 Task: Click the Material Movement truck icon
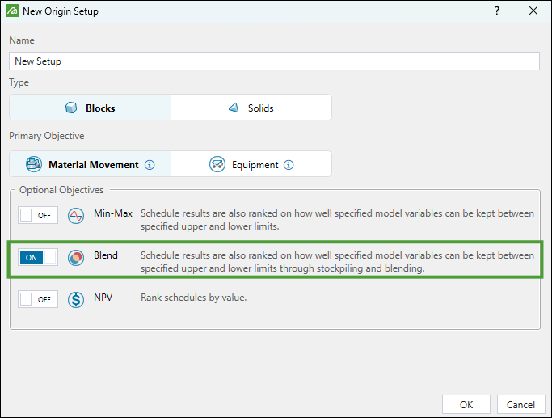(34, 164)
